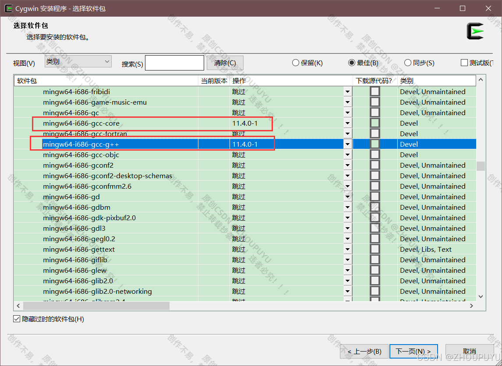The image size is (502, 366).
Task: Select the mingw64-i686-gdk-pixbuf2.0 package
Action: click(245, 218)
